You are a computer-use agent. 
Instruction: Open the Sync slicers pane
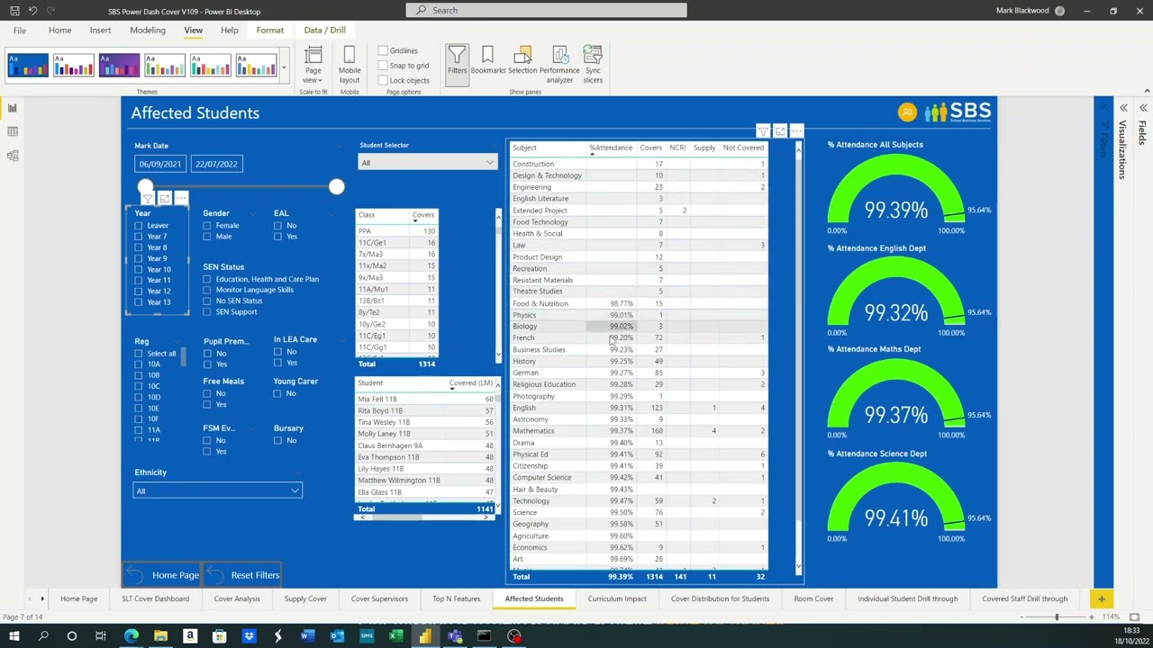point(593,64)
